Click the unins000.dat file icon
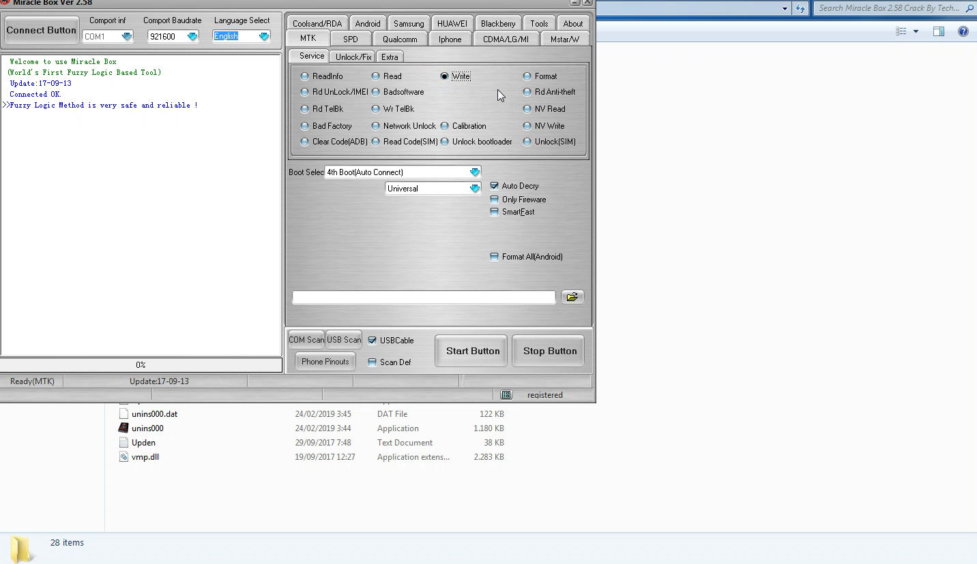The height and width of the screenshot is (564, 977). (x=123, y=413)
